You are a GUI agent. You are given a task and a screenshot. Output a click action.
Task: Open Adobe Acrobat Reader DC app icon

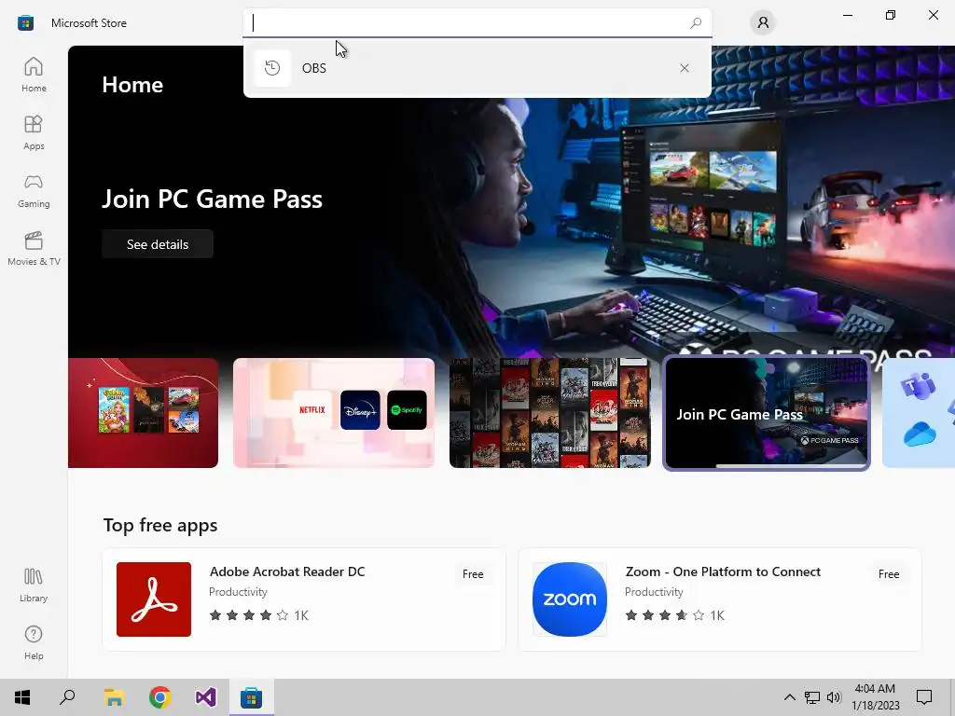coord(154,599)
